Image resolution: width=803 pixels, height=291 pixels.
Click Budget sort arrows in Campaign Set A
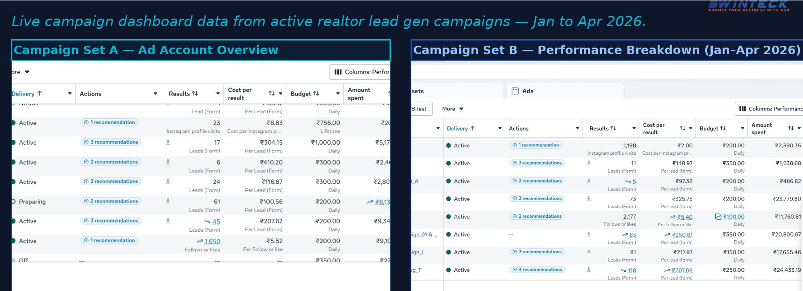(316, 94)
